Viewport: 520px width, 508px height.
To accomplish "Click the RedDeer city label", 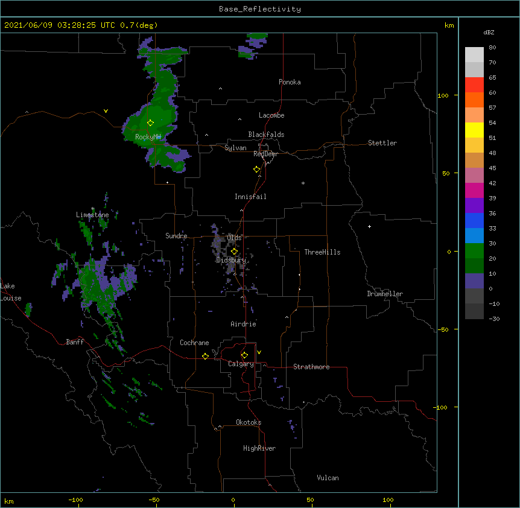I will tap(266, 154).
